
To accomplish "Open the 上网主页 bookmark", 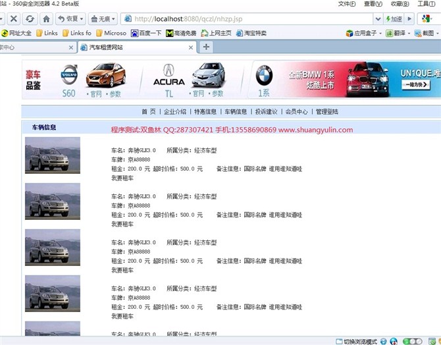I will pos(216,33).
